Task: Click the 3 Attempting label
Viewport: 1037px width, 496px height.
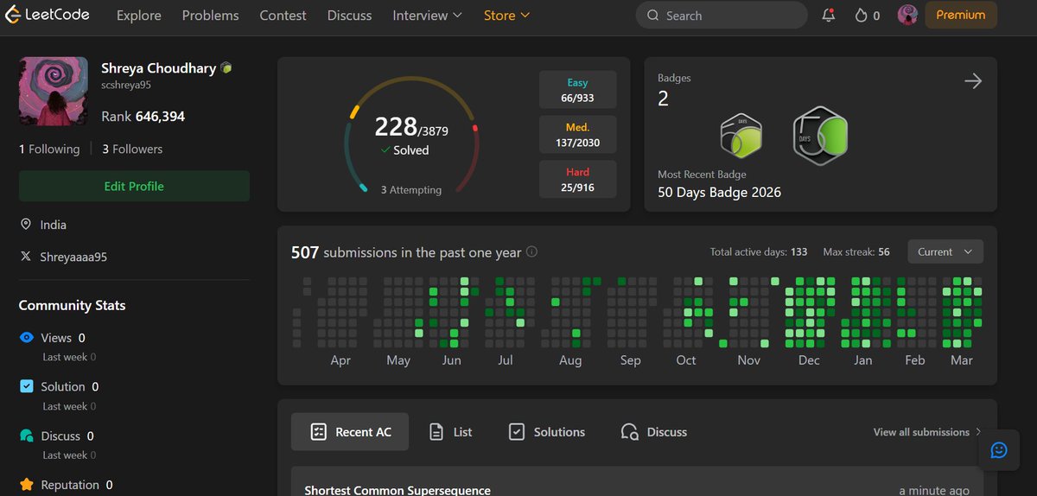Action: [x=411, y=189]
